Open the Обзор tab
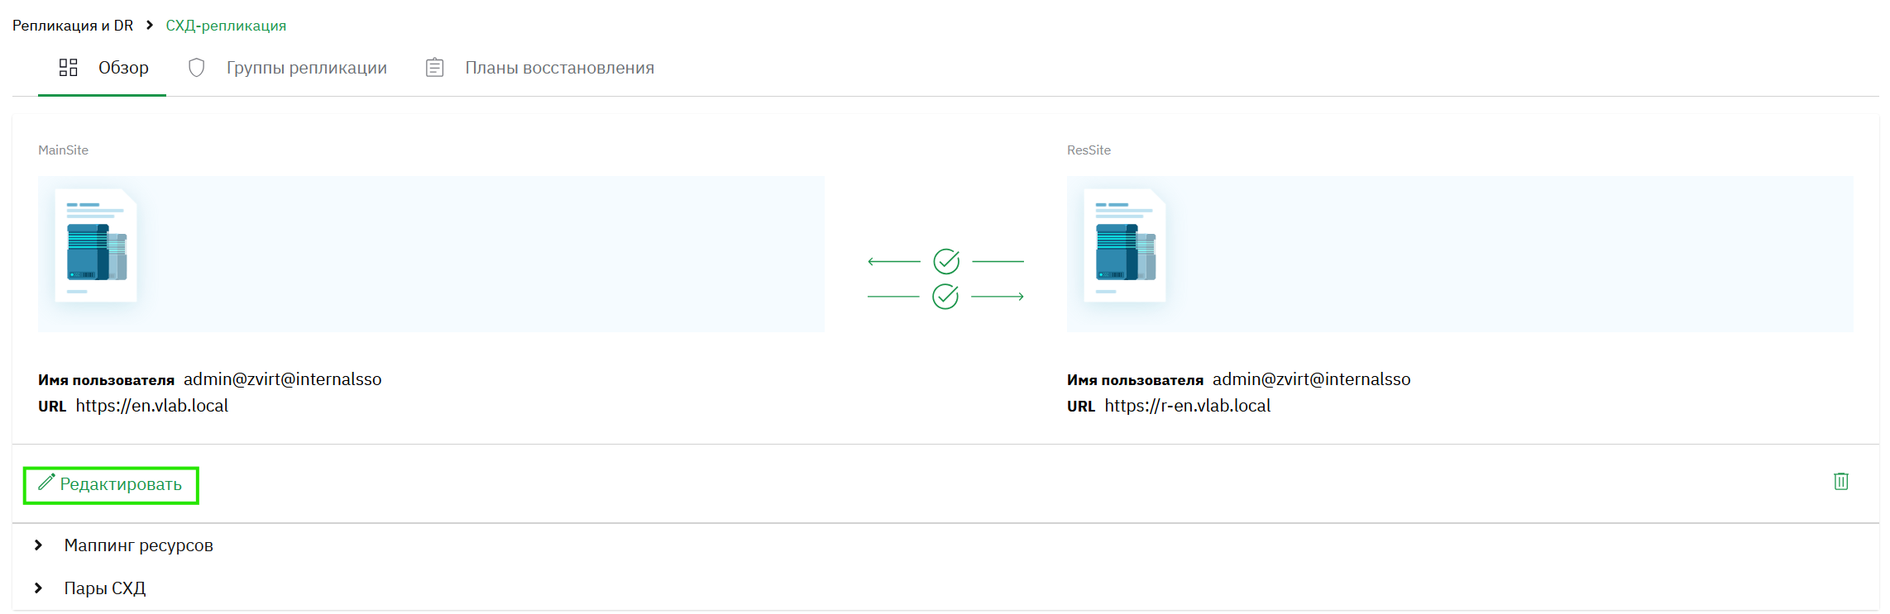 point(103,68)
